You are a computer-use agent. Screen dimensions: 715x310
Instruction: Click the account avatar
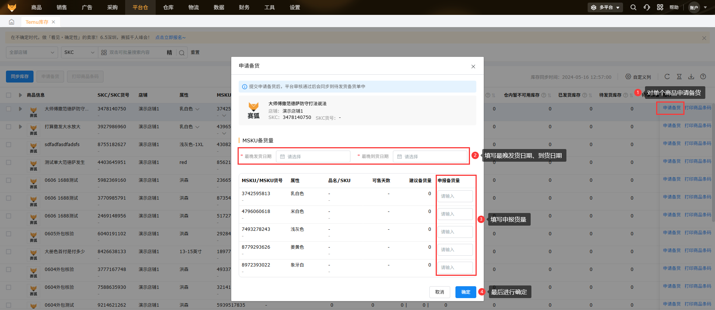[x=694, y=7]
